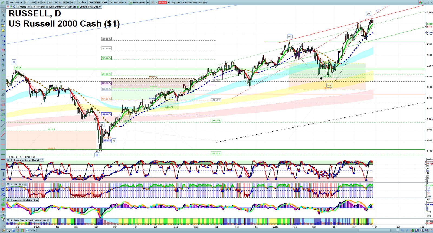
Task: Click the green thumbs-up icon
Action: coord(3,204)
